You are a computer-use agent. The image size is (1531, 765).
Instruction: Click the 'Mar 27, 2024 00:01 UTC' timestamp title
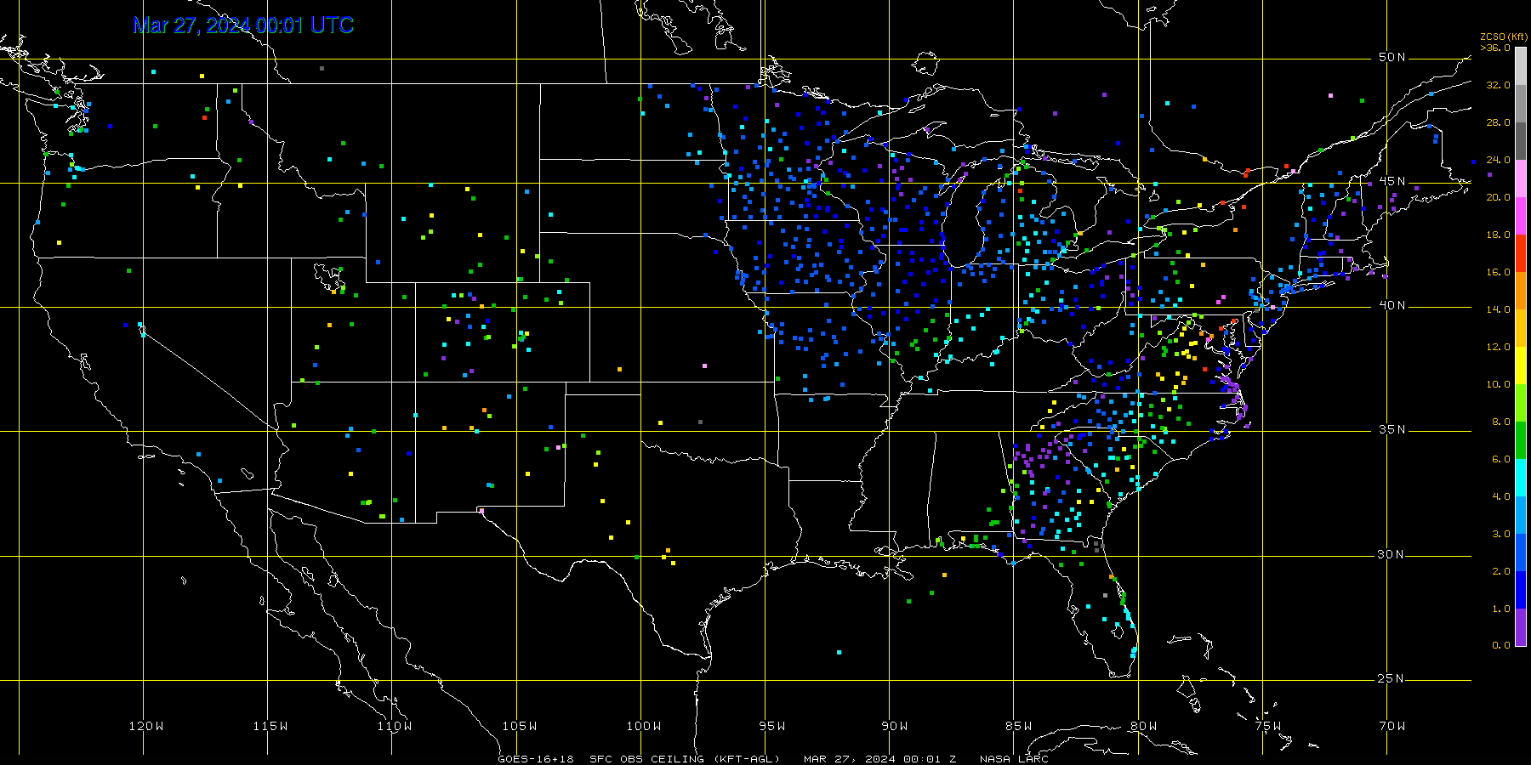(243, 25)
